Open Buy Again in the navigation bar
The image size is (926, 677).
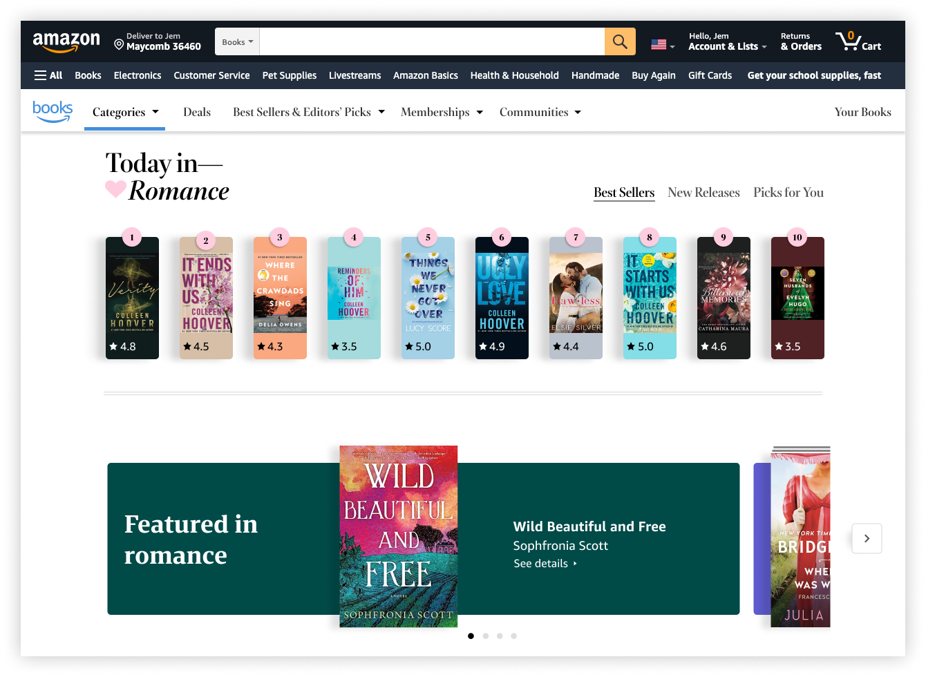point(654,75)
